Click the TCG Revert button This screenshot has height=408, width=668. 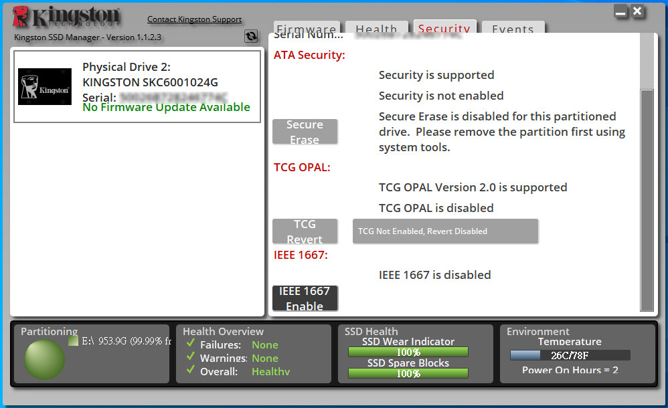click(305, 231)
